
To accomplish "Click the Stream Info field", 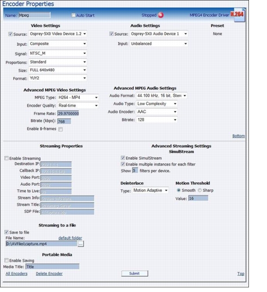I will coord(67,198).
